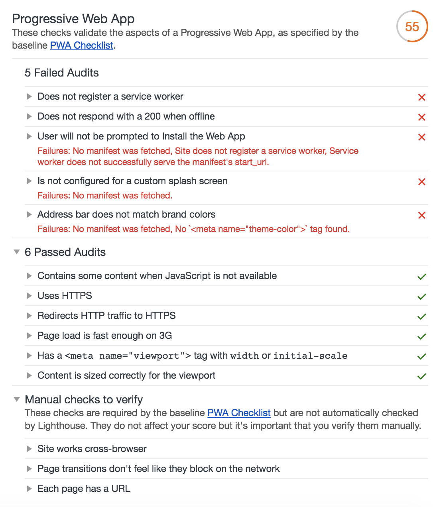
Task: Click the 5 Failed Audits heading
Action: 62,73
